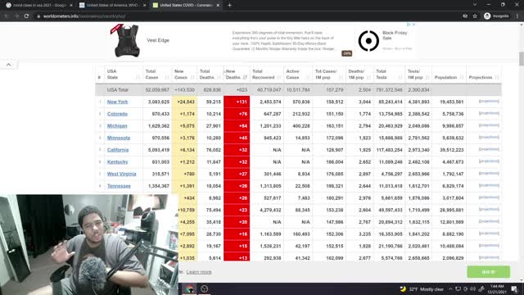Viewport: 524px width, 295px height.
Task: Select New York's +131 new deaths cell
Action: pyautogui.click(x=237, y=102)
